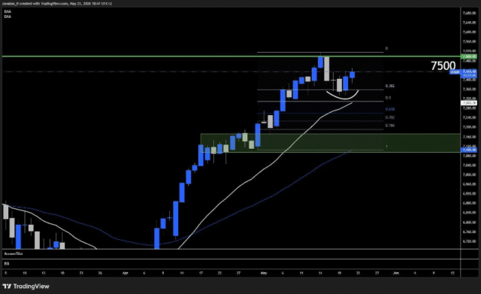
Task: Open the TradingView logo link
Action: coord(26,286)
